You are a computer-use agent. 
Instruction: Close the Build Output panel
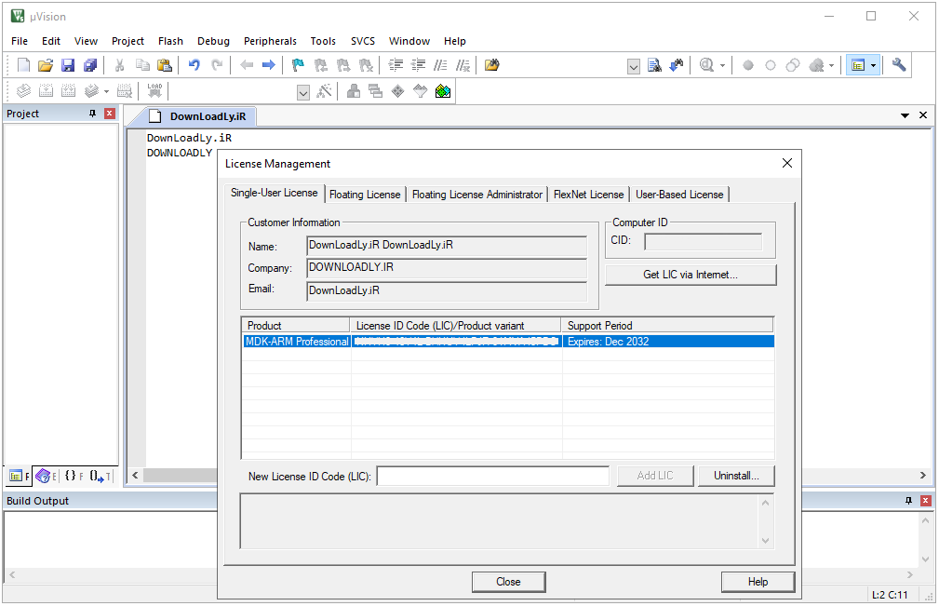click(x=926, y=501)
